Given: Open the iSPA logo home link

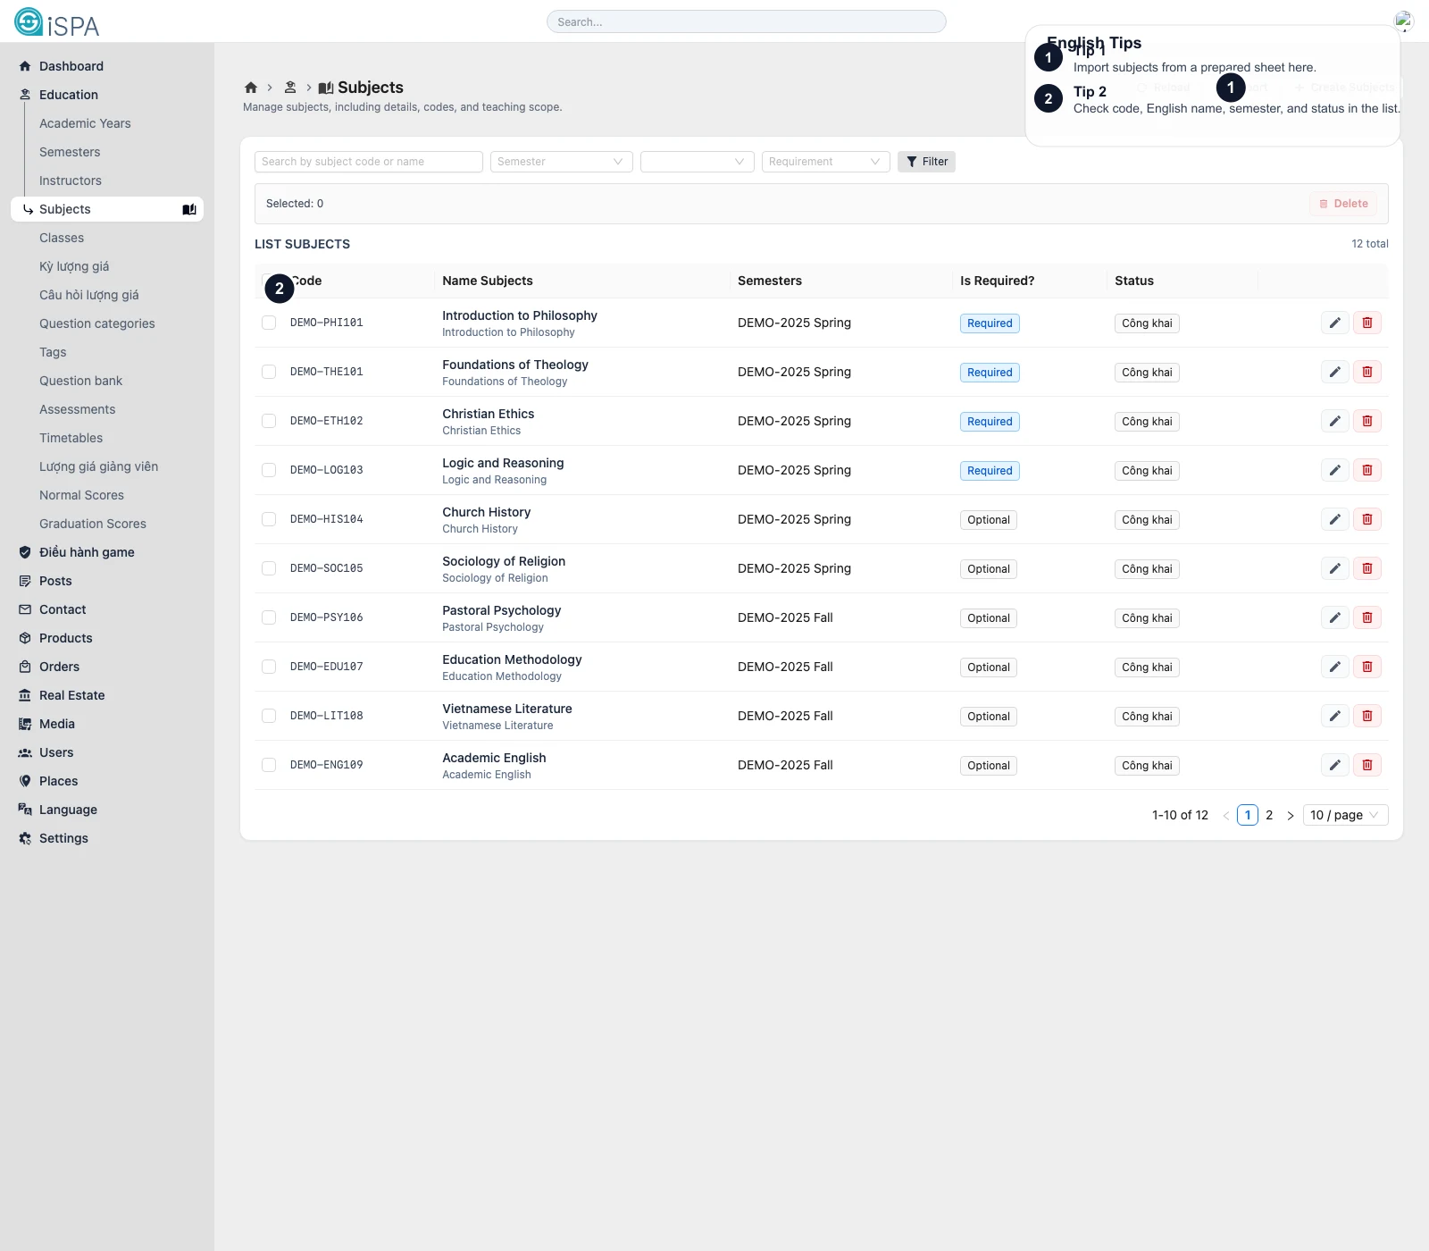Looking at the screenshot, I should pos(57,22).
